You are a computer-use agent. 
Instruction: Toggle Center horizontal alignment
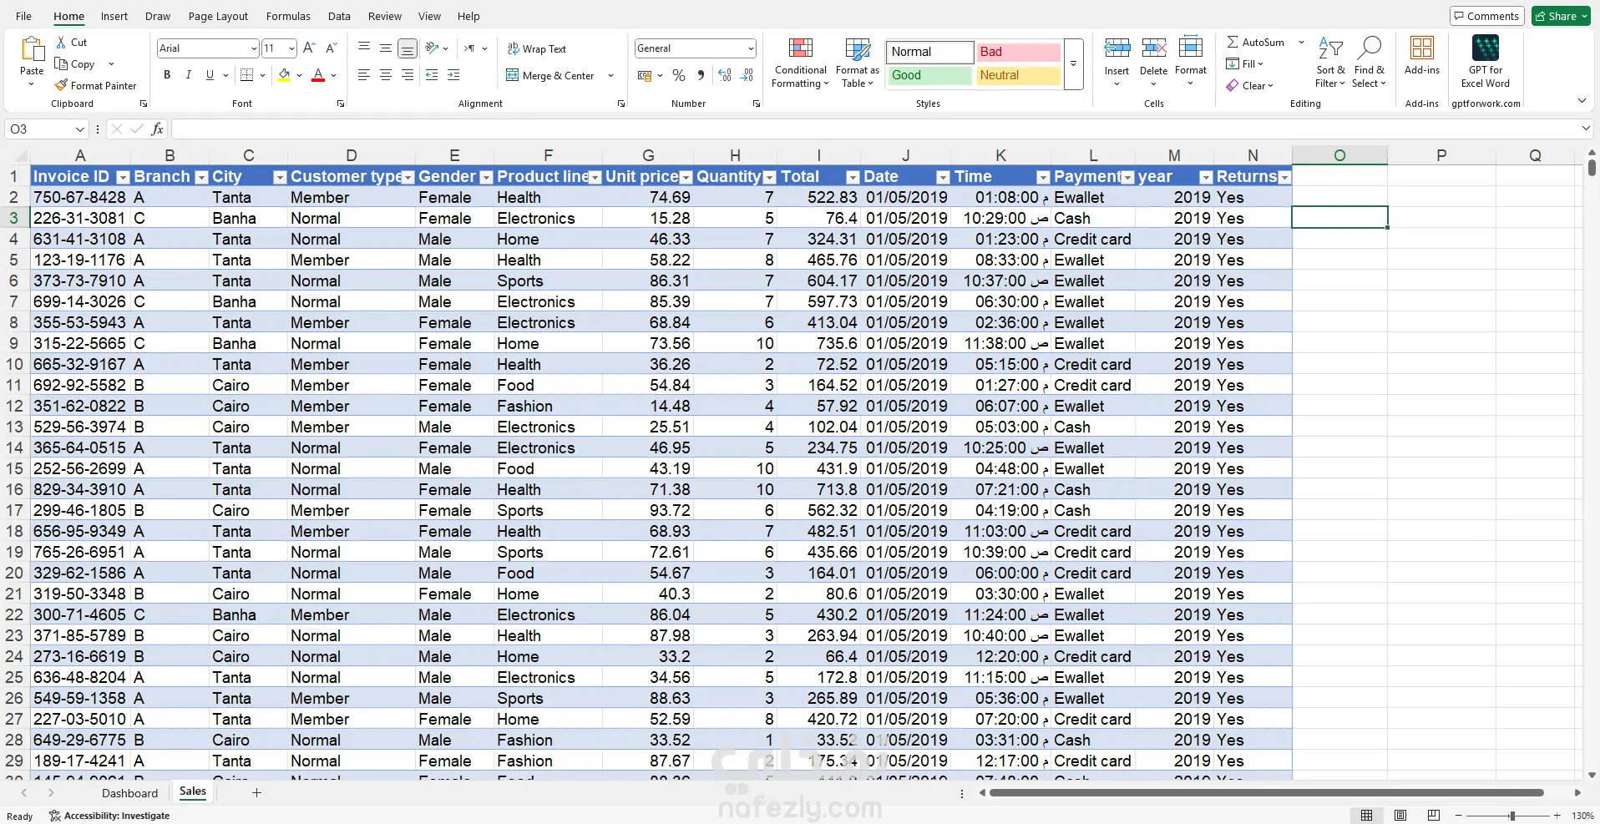(386, 75)
